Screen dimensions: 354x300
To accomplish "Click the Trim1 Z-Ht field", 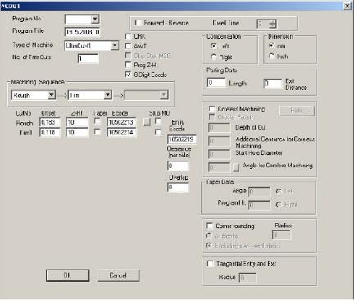I will 77,133.
